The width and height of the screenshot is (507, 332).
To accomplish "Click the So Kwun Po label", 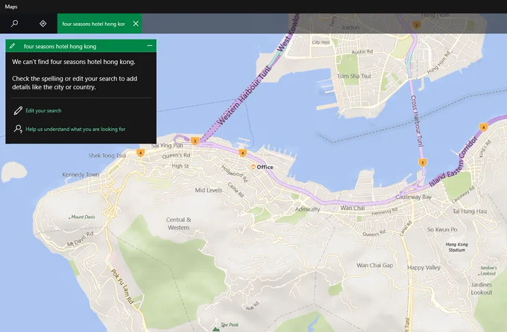I will coord(442,229).
